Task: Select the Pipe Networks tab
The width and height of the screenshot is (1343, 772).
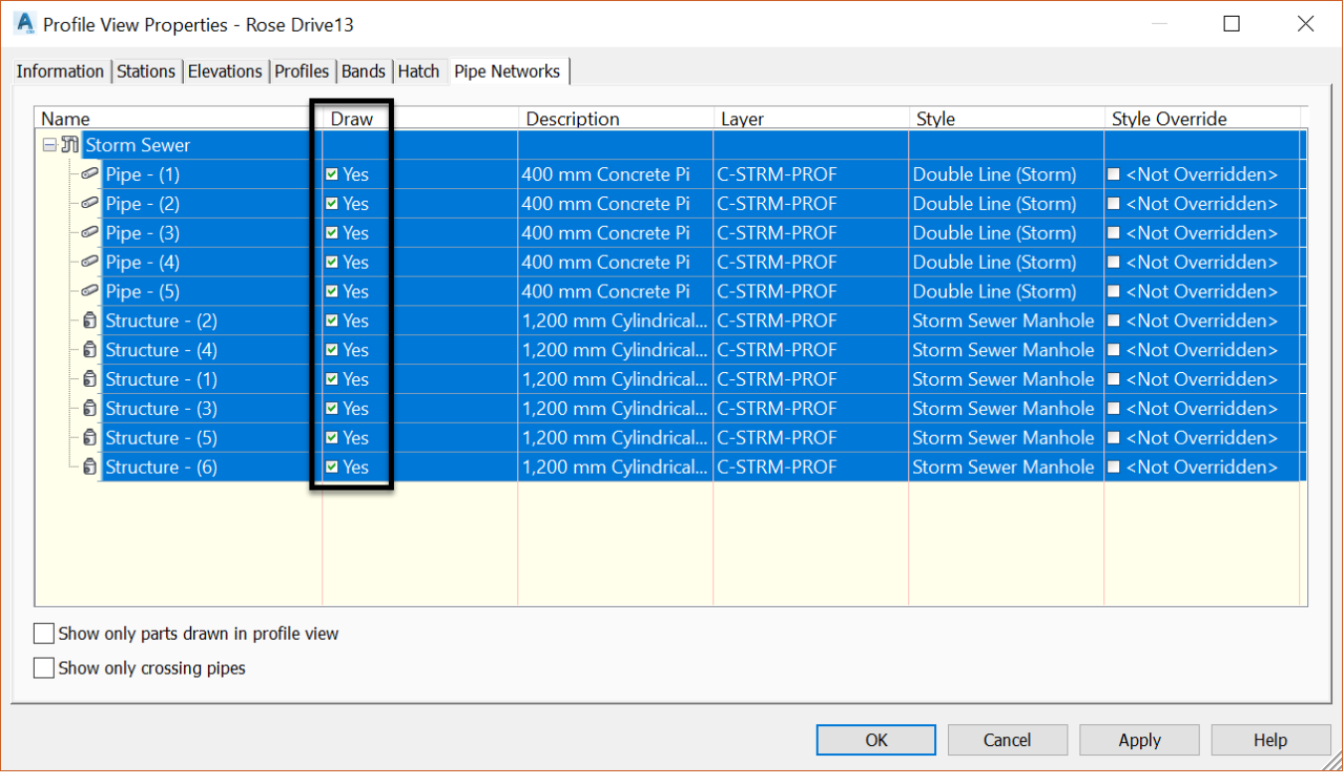Action: pos(507,71)
